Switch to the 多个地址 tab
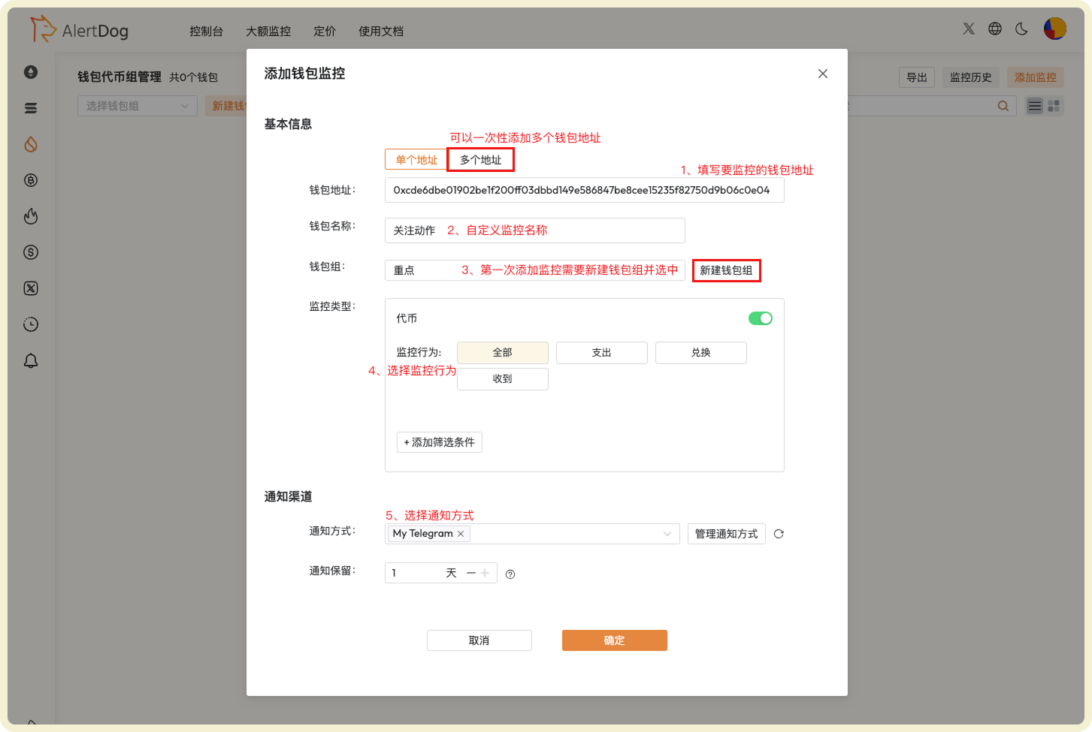Viewport: 1092px width, 732px height. [480, 159]
